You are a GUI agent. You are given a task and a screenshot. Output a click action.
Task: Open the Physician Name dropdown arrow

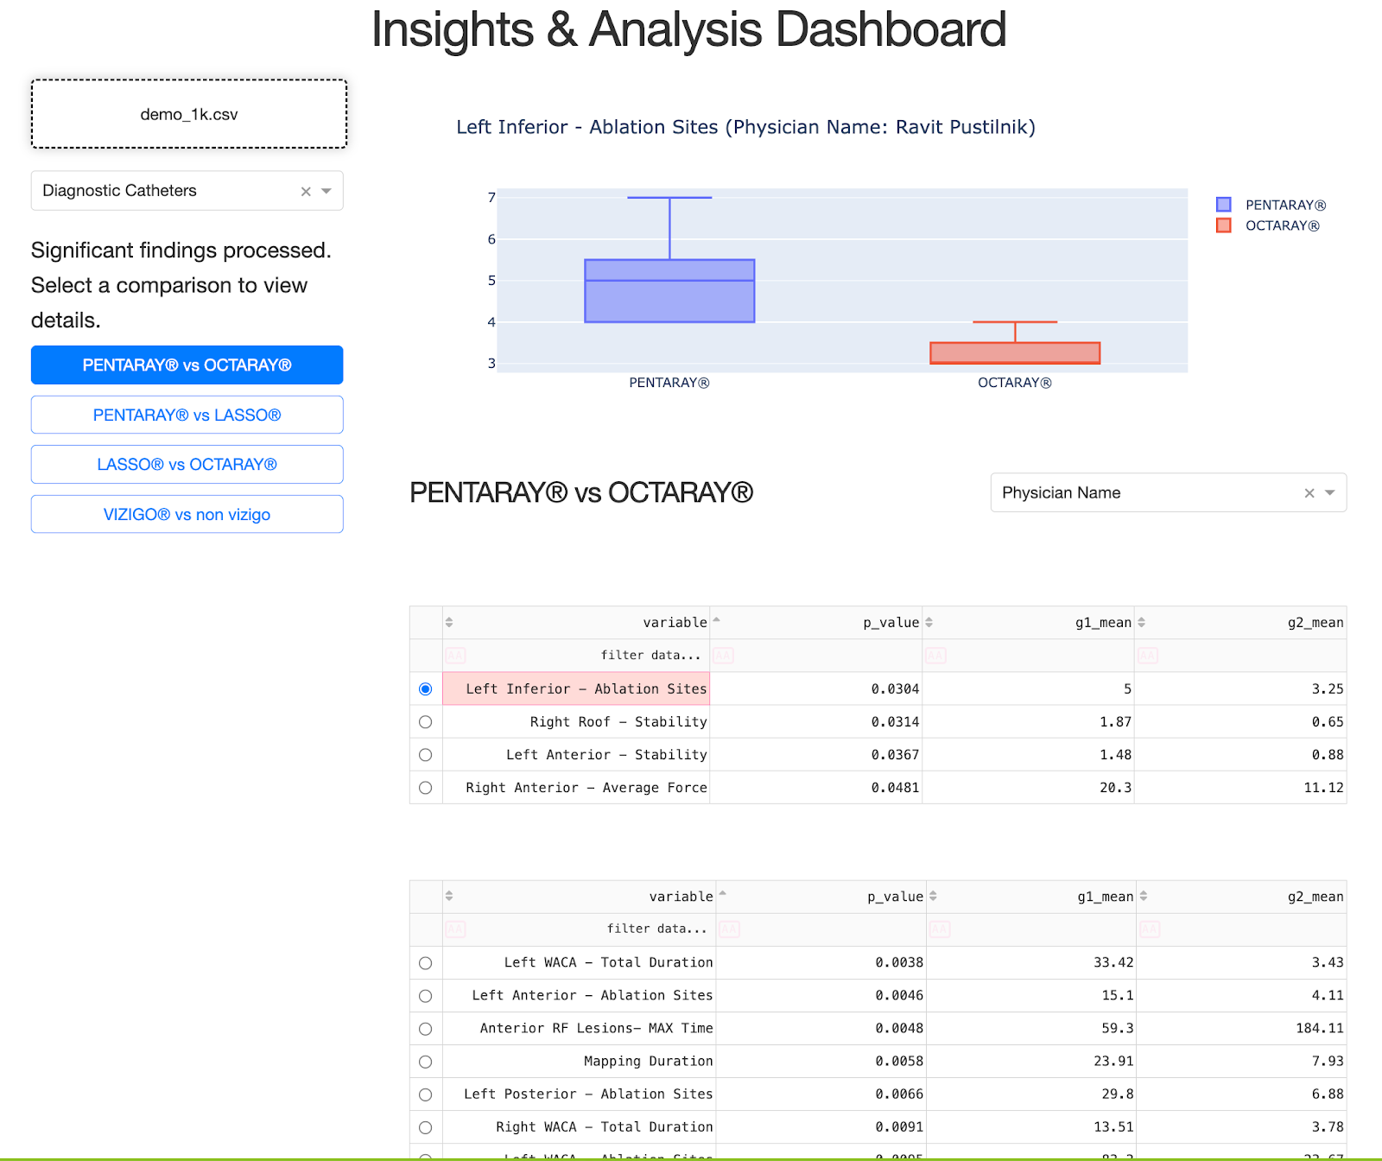1330,492
